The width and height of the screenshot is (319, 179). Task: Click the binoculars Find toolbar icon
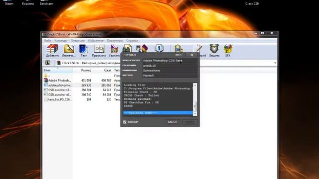click(127, 48)
